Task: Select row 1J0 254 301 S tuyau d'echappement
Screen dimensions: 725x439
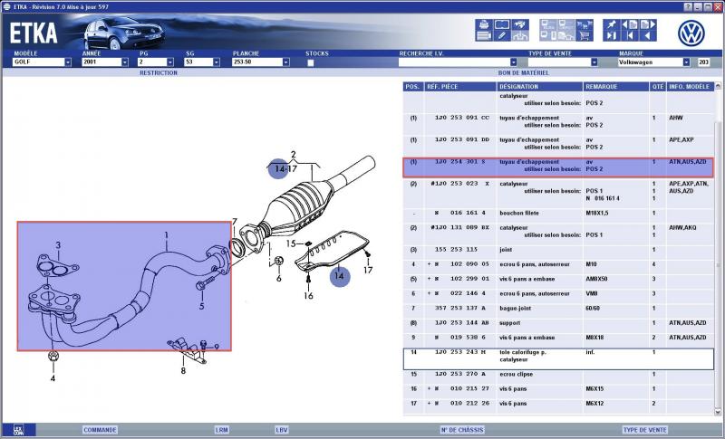Action: 558,167
